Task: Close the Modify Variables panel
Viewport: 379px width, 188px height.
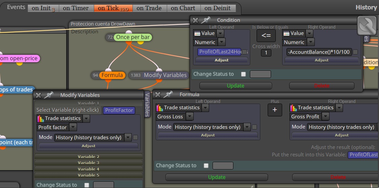Action: (x=38, y=95)
